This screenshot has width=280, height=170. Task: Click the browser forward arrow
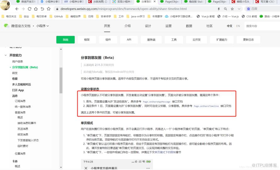coord(23,9)
